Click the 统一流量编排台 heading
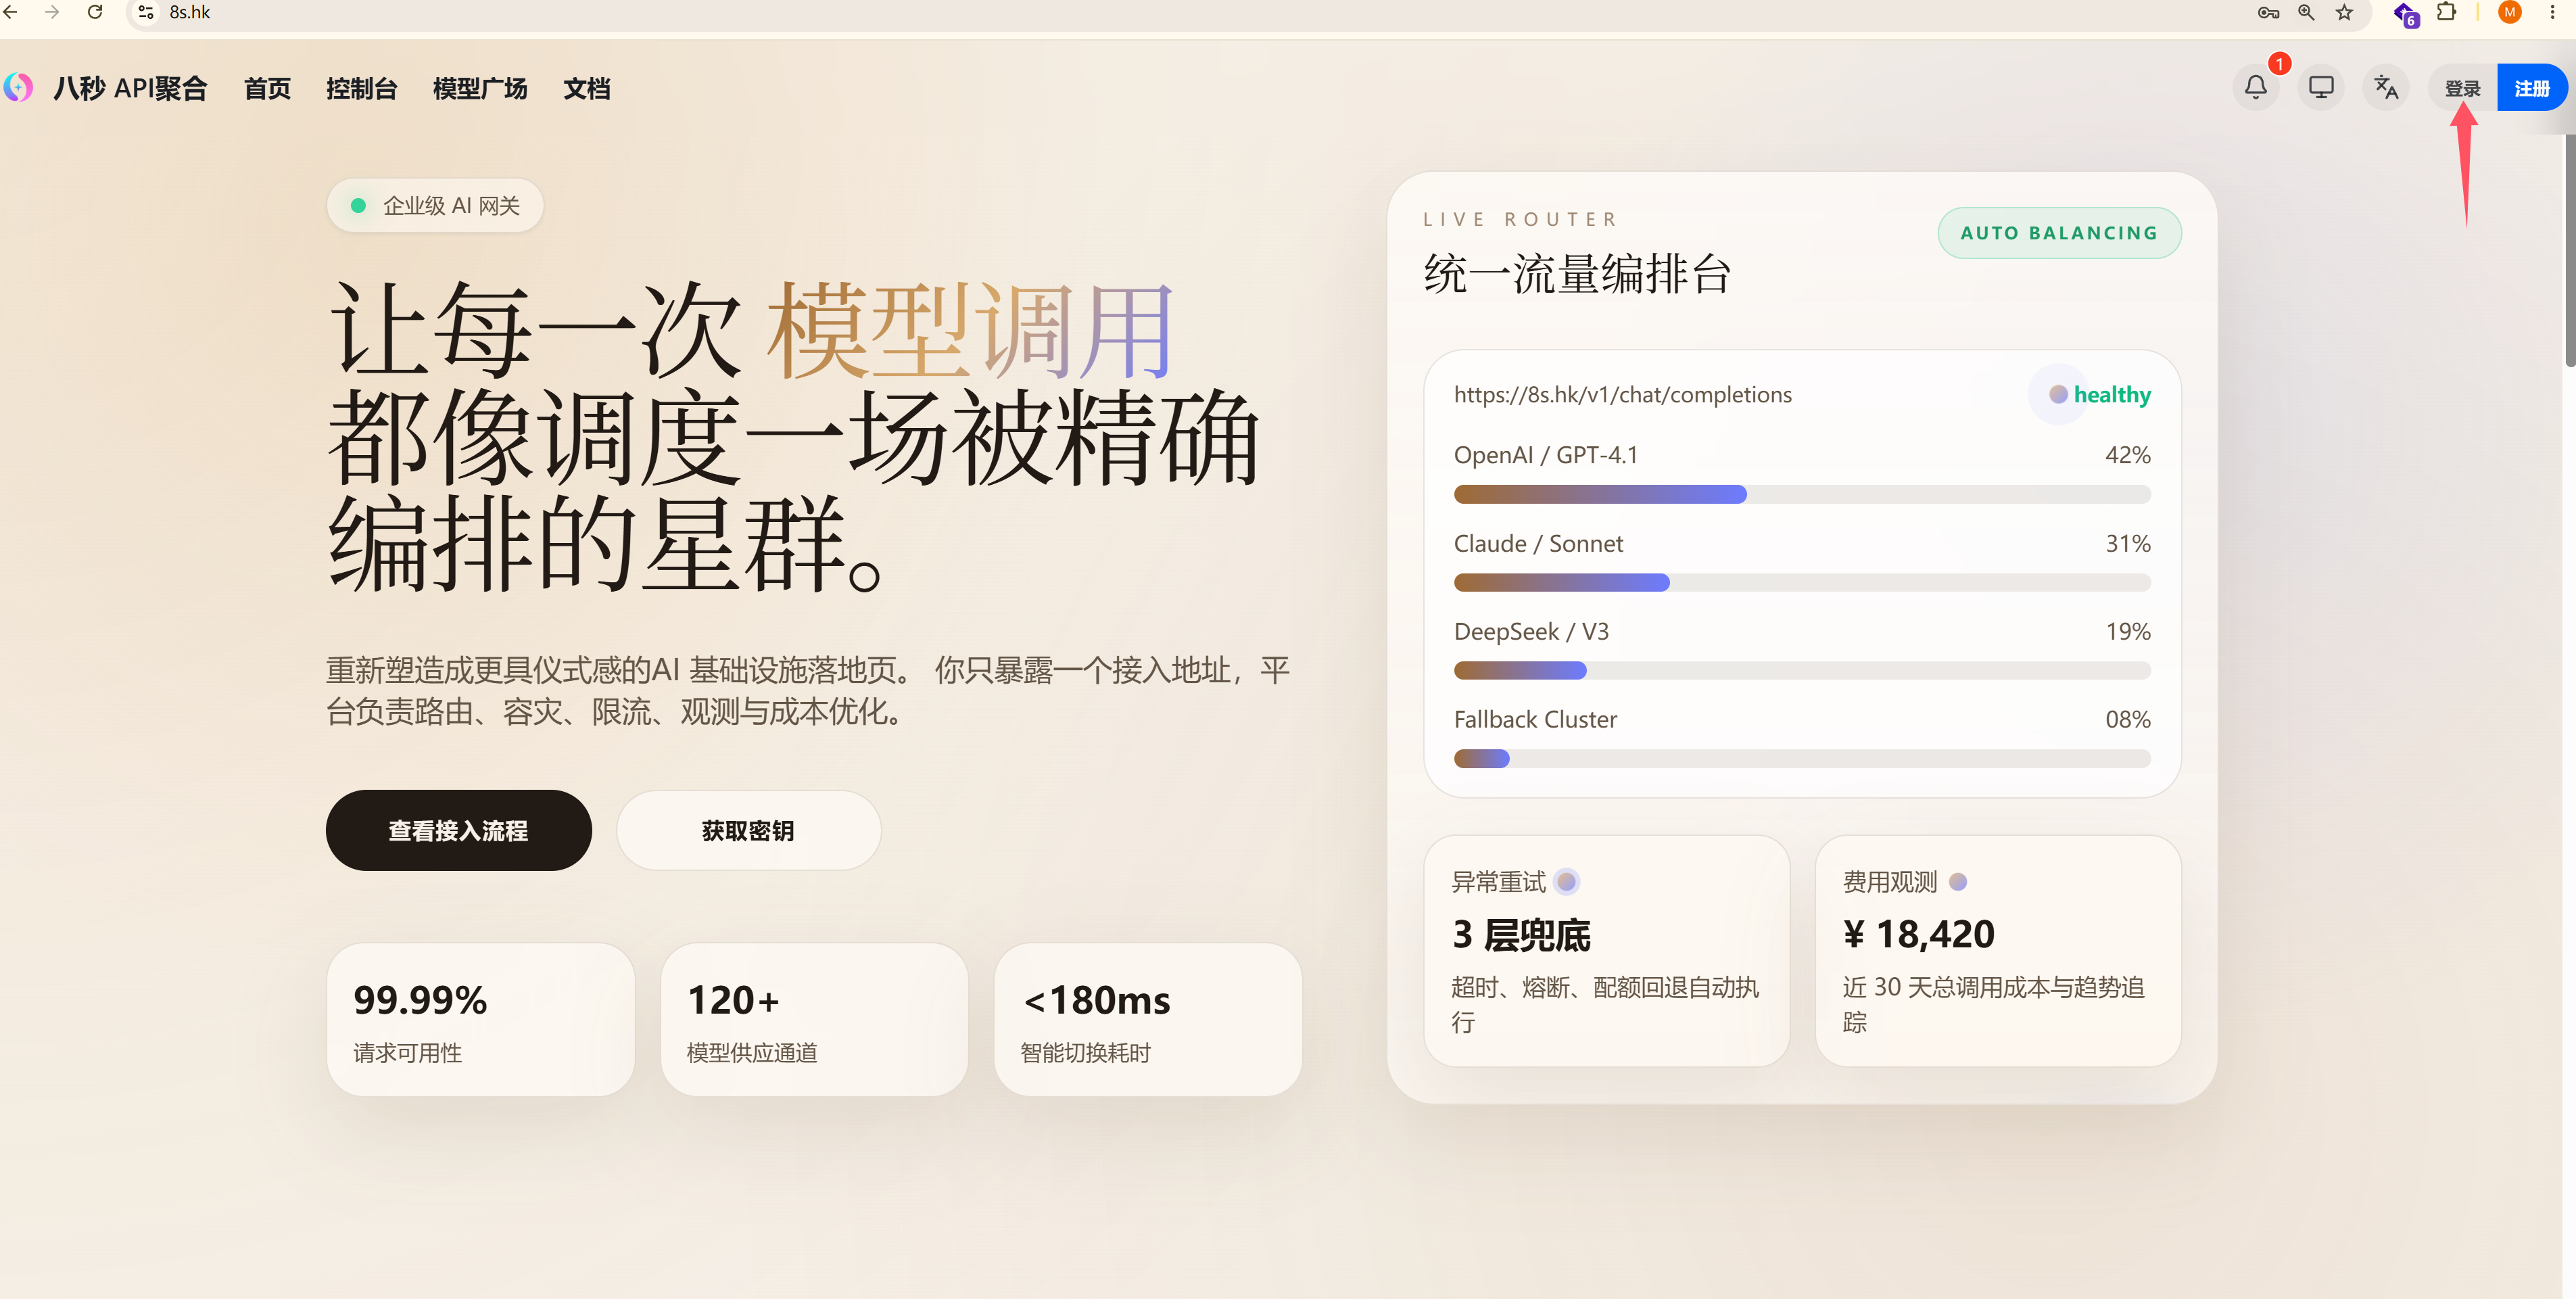The width and height of the screenshot is (2576, 1299). [1577, 274]
